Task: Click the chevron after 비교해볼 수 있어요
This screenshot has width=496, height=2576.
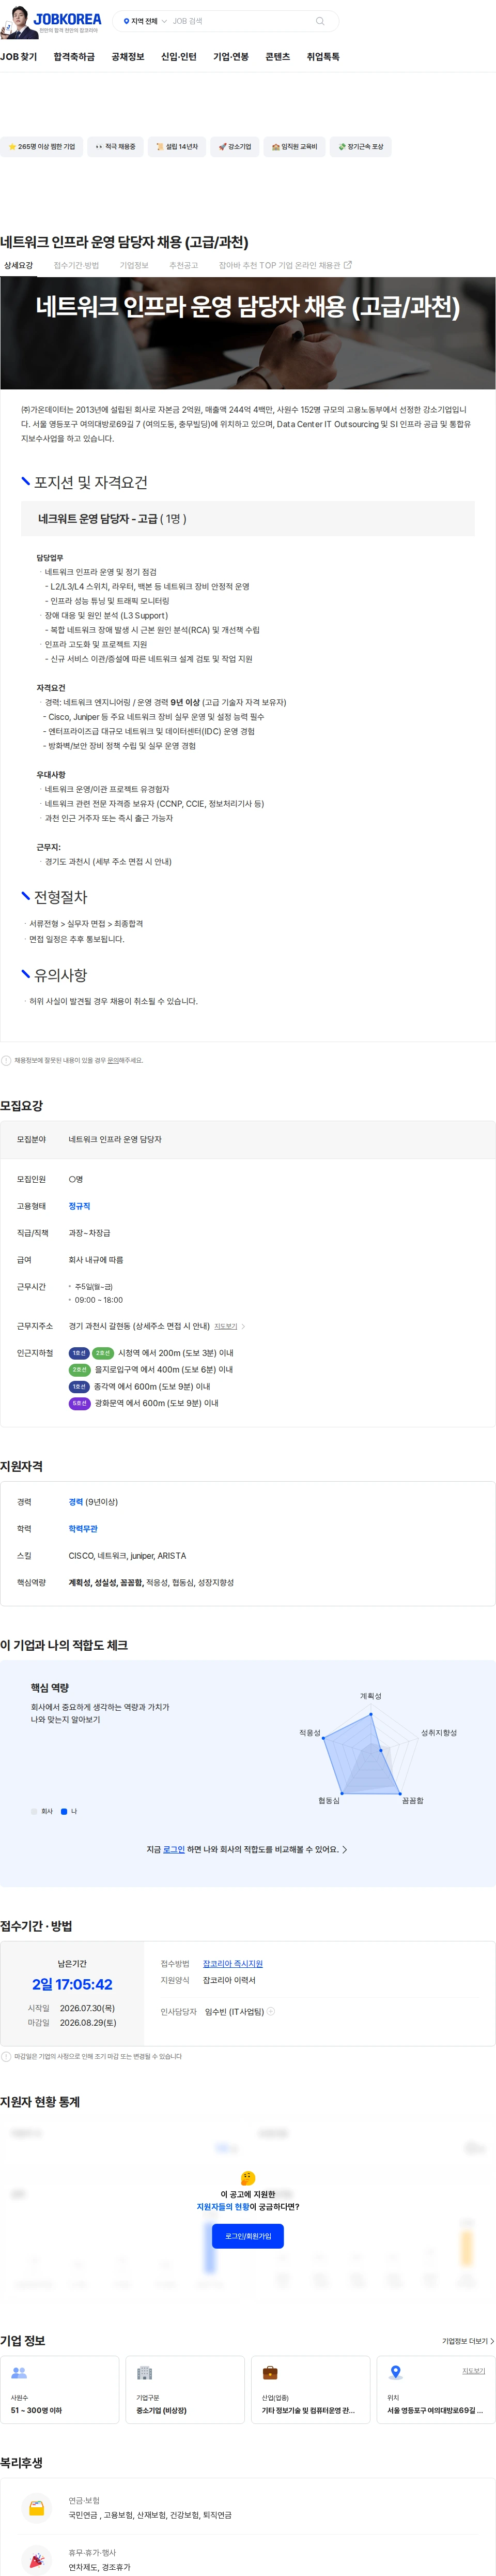Action: [x=345, y=1849]
